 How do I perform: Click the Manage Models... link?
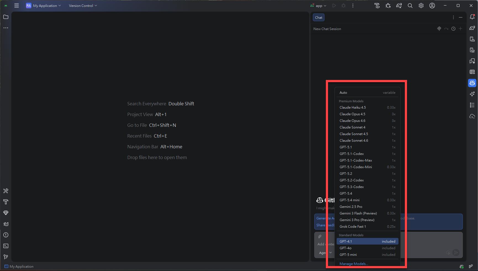click(x=354, y=264)
